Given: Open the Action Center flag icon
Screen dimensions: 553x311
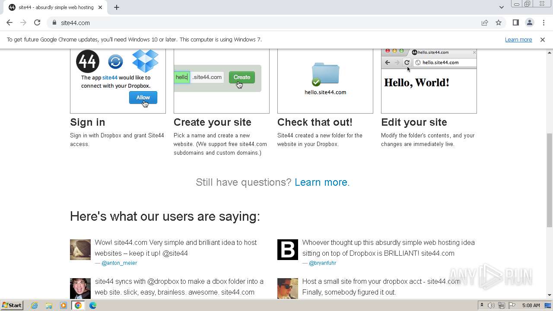Looking at the screenshot, I should [512, 305].
